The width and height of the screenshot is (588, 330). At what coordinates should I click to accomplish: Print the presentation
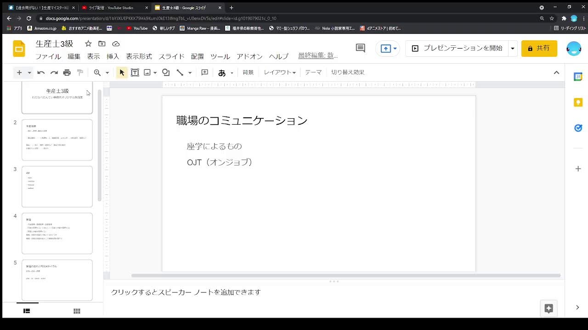coord(67,72)
